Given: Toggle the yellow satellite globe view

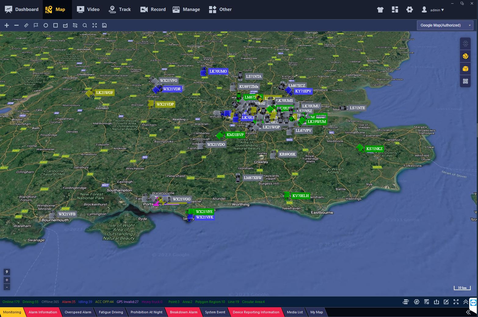Looking at the screenshot, I should point(465,56).
